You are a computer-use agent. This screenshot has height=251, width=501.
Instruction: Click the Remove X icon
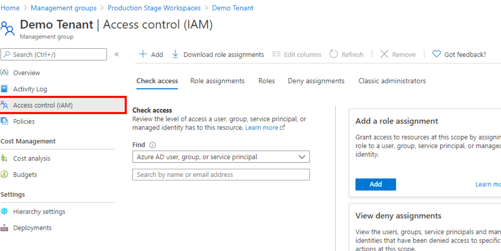[x=384, y=54]
